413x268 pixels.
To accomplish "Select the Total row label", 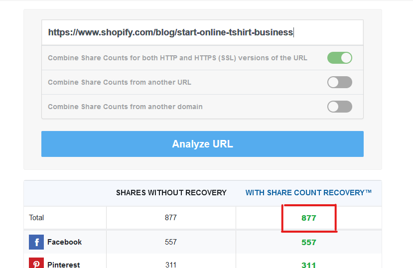I will coord(36,218).
